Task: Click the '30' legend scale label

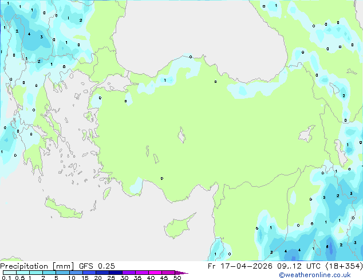Action: click(124, 278)
